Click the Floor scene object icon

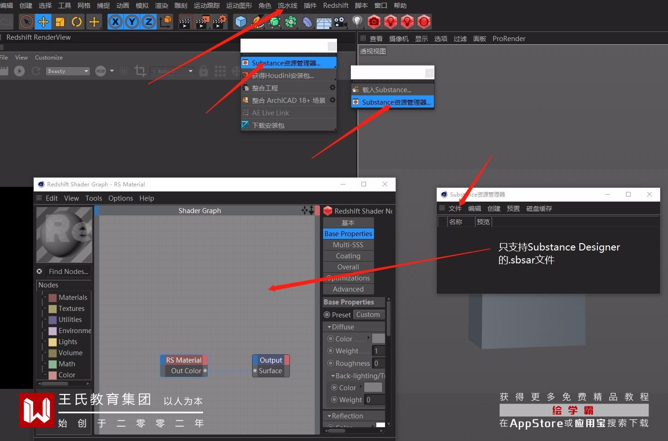tap(324, 22)
